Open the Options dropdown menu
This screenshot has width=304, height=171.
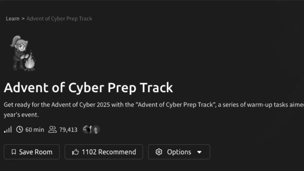pyautogui.click(x=179, y=152)
